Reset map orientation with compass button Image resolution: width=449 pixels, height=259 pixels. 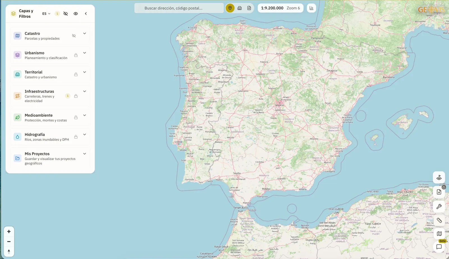[9, 251]
